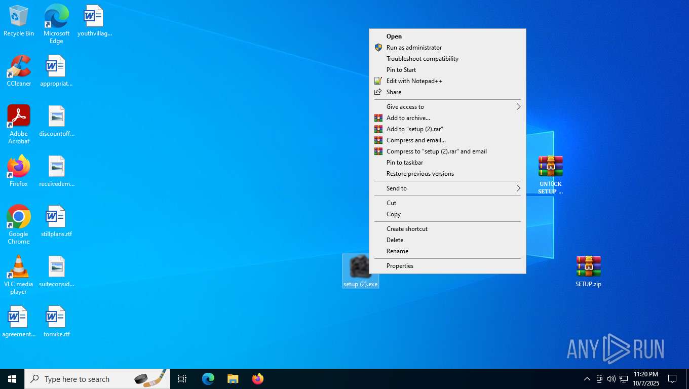Select the VLC media player shortcut

19,275
